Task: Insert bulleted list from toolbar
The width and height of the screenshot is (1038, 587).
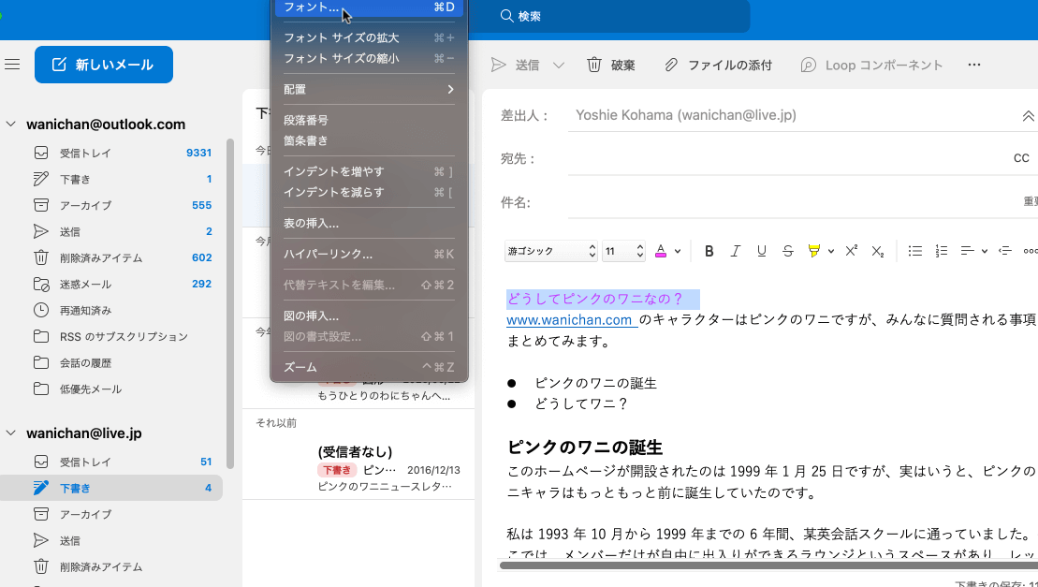Action: pyautogui.click(x=915, y=251)
